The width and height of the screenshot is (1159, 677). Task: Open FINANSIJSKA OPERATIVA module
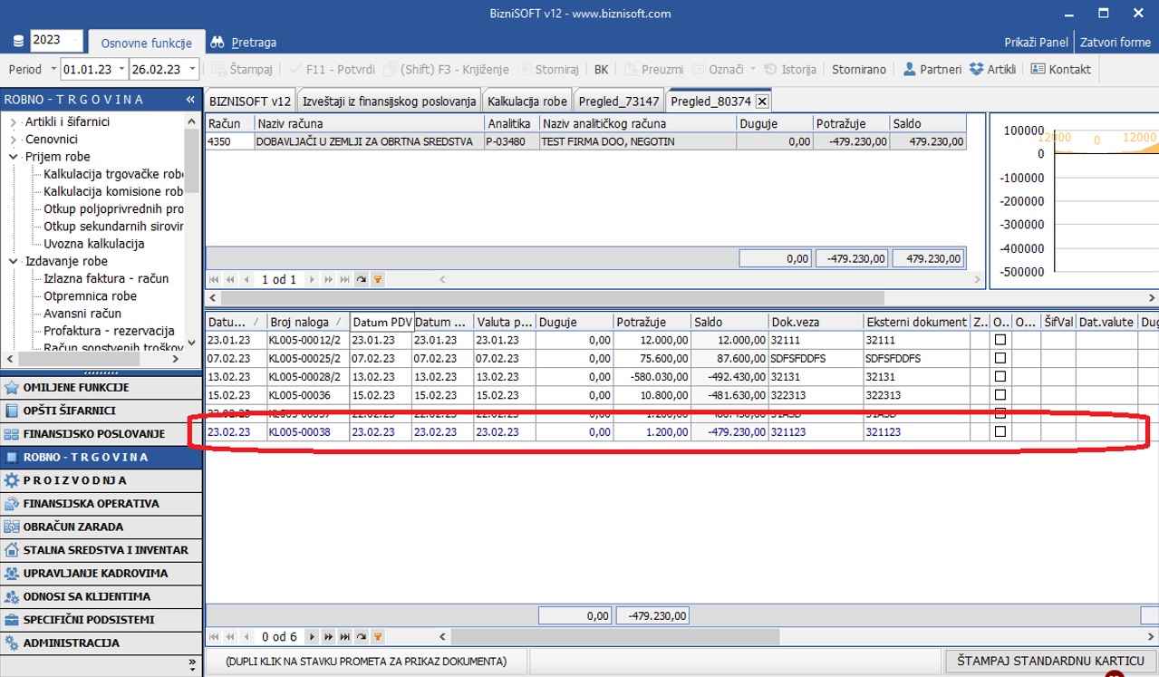coord(101,504)
